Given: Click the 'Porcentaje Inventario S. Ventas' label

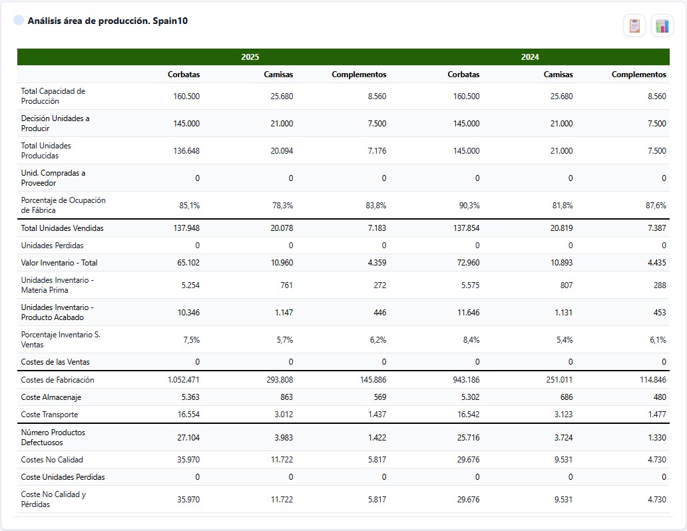Looking at the screenshot, I should tap(61, 339).
